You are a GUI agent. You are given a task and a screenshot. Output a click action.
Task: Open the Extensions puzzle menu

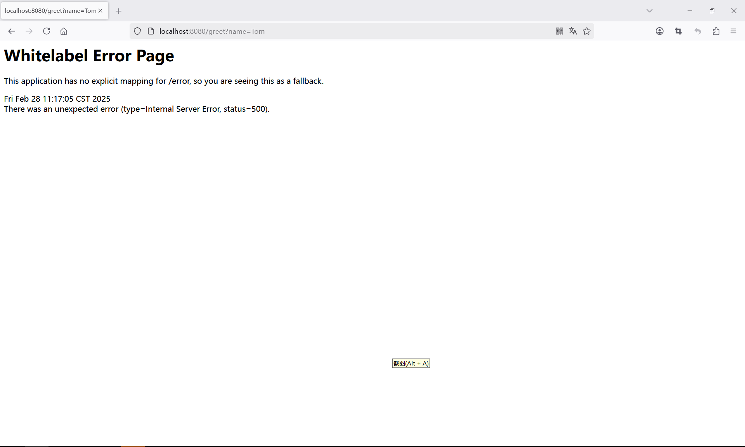coord(716,31)
